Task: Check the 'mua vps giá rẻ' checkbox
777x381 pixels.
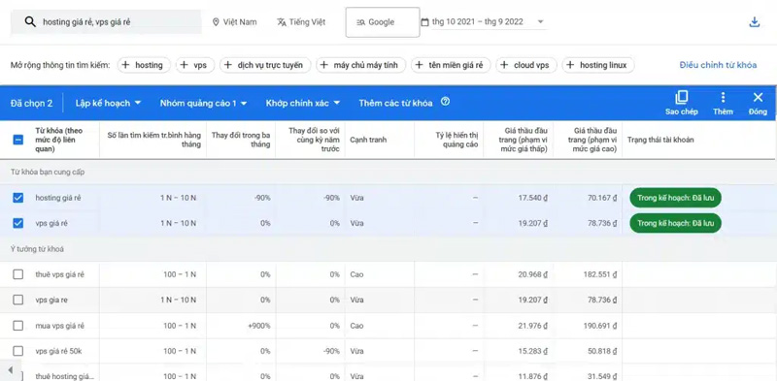Action: (x=17, y=326)
